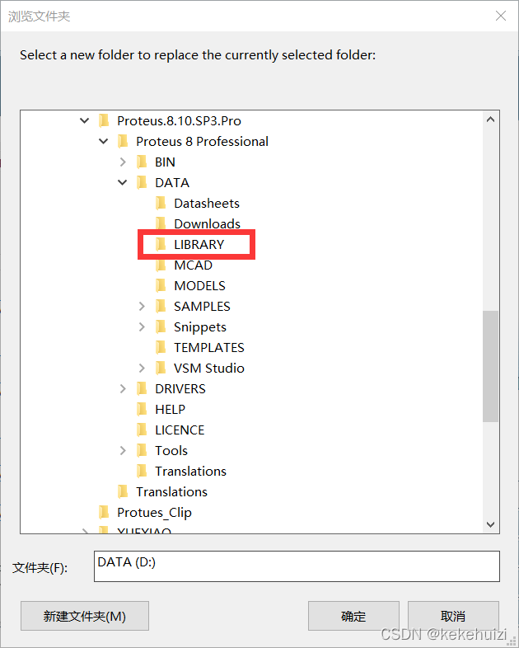
Task: Expand the Snippets folder
Action: [142, 327]
